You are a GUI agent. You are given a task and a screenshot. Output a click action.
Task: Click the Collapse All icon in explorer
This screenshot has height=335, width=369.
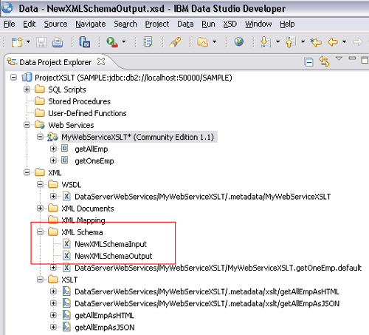tap(308, 62)
